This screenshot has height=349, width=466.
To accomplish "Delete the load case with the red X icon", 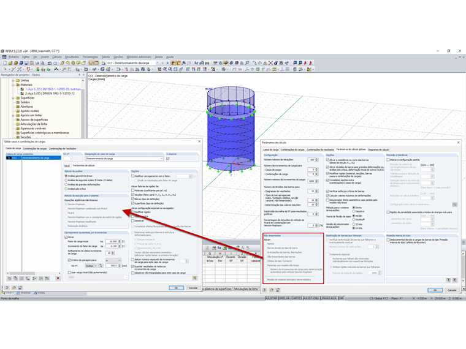I will [58, 279].
